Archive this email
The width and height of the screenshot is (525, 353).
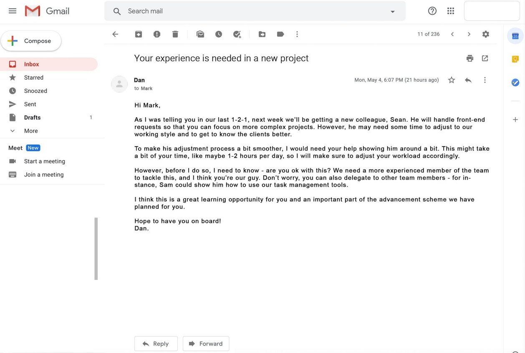pyautogui.click(x=138, y=34)
